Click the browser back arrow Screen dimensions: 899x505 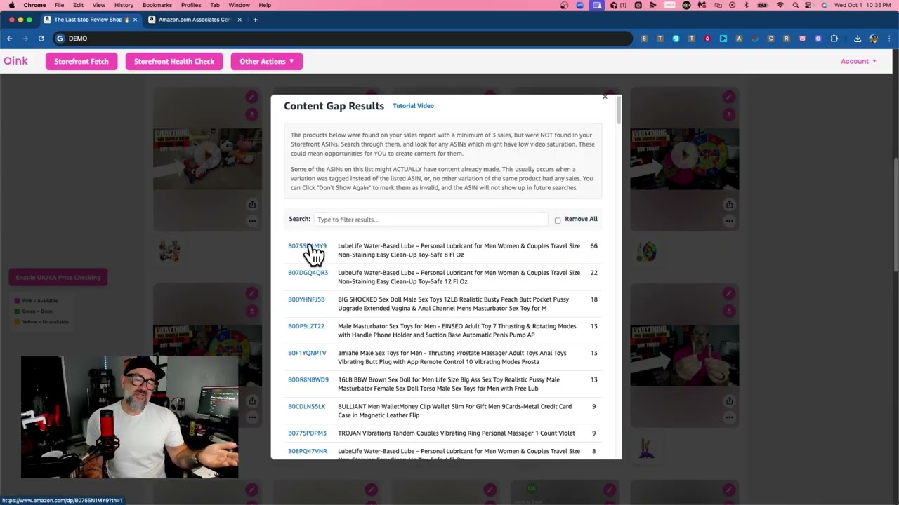(9, 39)
